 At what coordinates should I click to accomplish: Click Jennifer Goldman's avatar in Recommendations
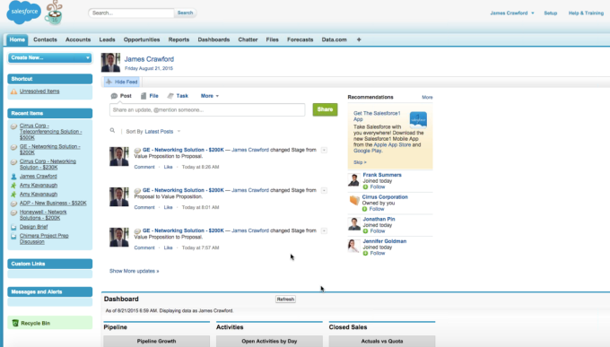coord(353,246)
